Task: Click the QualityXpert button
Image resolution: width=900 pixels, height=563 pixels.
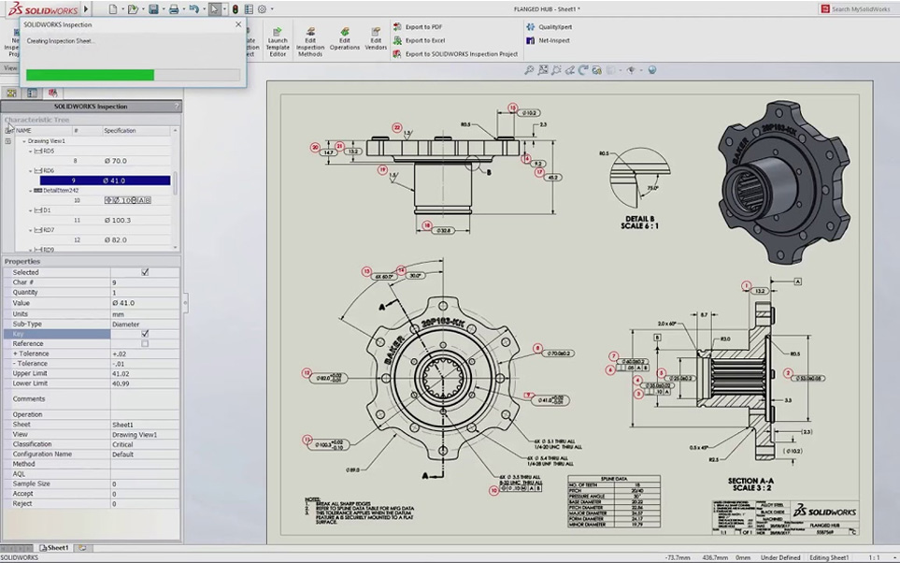Action: click(549, 27)
